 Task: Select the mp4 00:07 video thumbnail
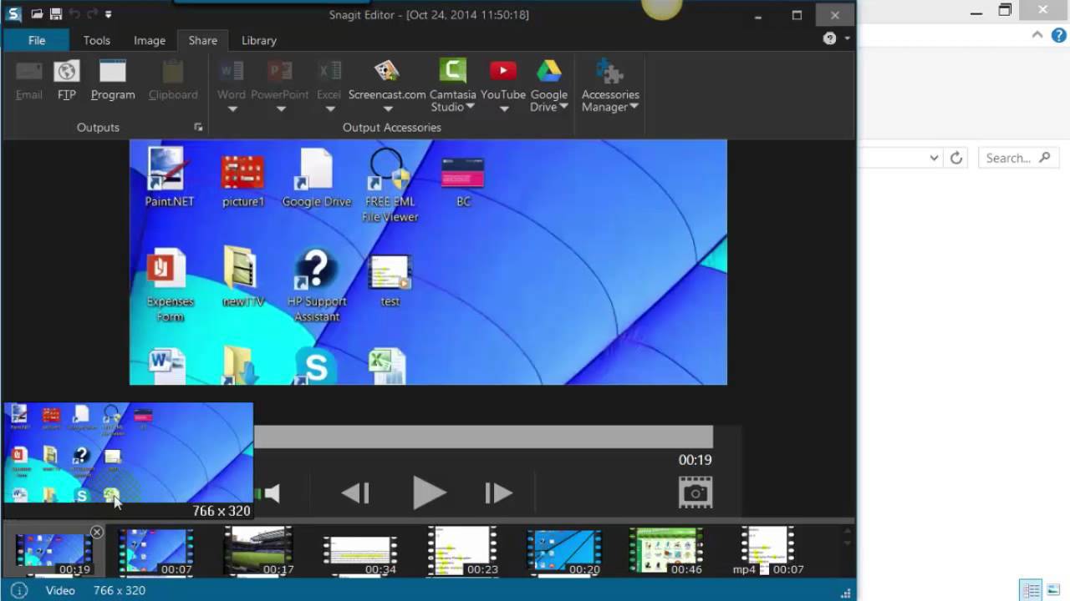(x=768, y=552)
